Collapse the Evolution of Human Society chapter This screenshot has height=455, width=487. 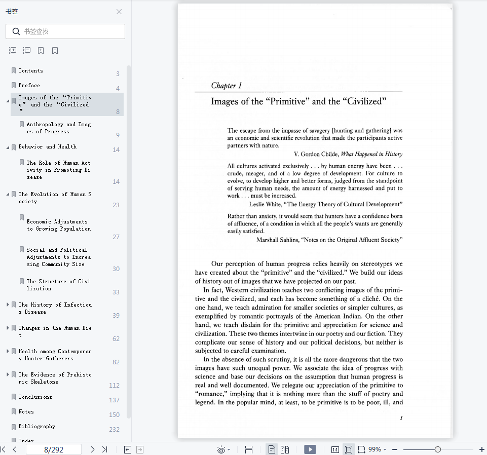tap(8, 195)
